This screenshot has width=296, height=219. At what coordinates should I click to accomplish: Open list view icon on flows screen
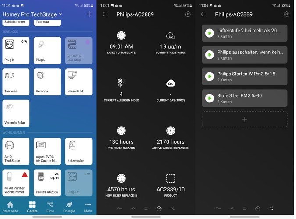tap(244, 208)
